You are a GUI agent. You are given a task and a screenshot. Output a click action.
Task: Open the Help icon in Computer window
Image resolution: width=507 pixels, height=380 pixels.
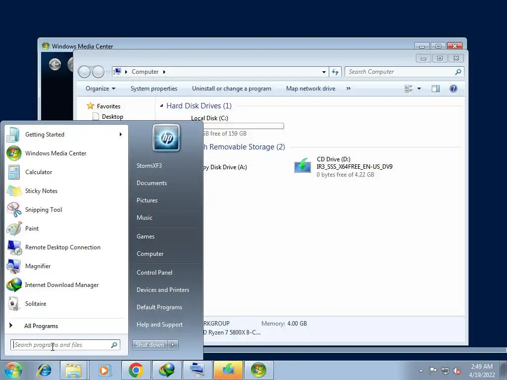[454, 89]
